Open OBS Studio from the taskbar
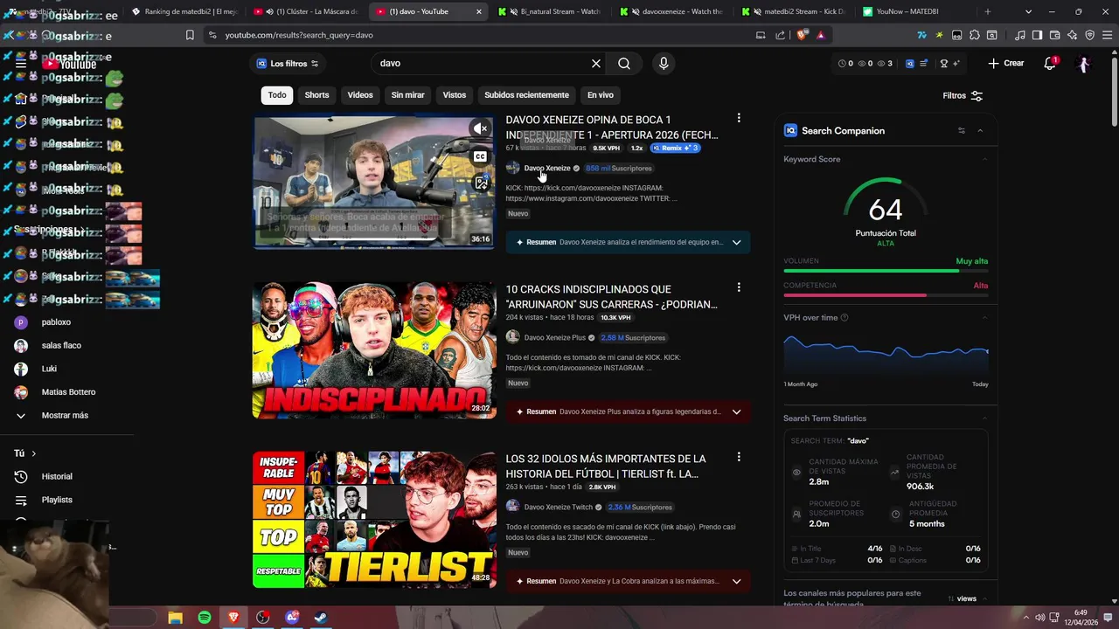Viewport: 1119px width, 629px height. (262, 618)
